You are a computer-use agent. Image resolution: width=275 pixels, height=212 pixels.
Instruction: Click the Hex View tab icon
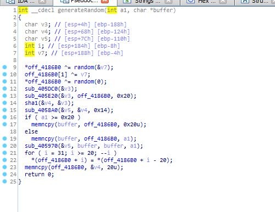[190, 2]
